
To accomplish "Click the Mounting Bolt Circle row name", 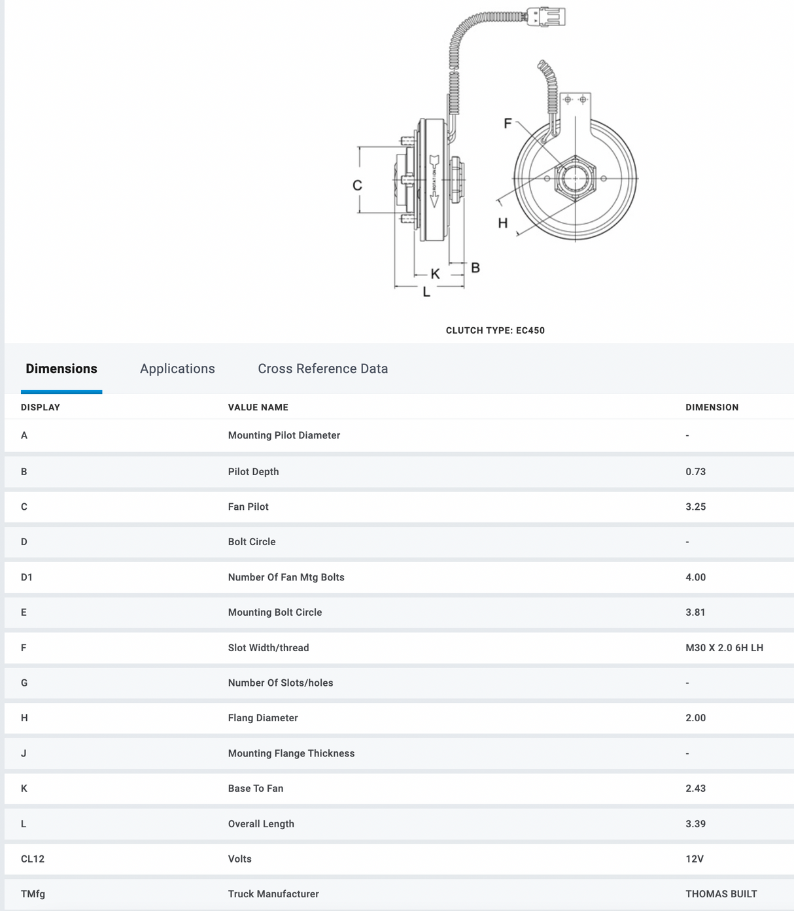I will click(275, 613).
